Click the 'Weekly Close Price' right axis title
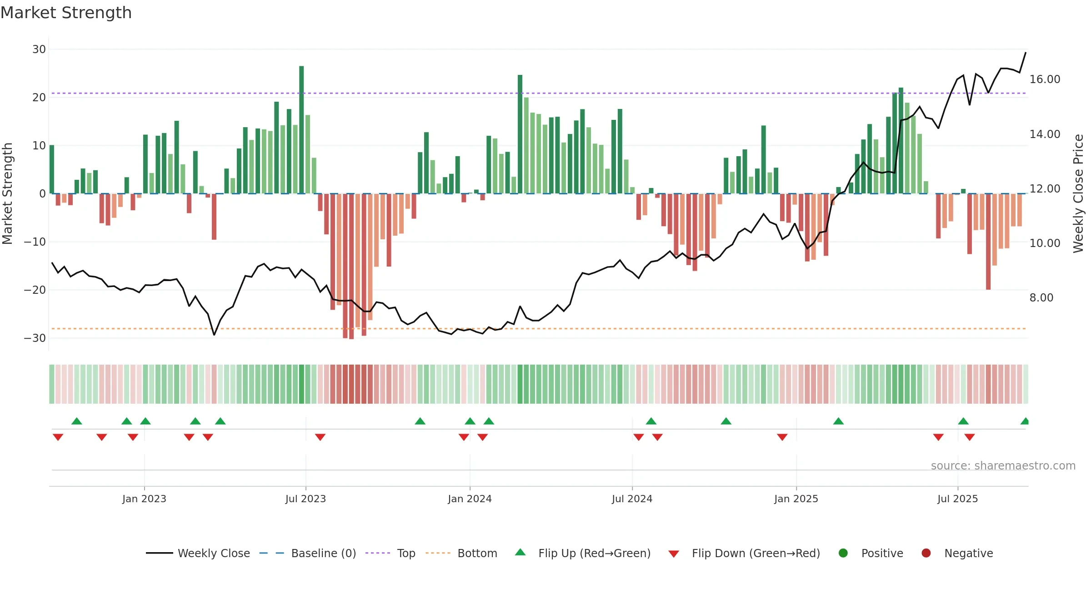 pos(1078,193)
